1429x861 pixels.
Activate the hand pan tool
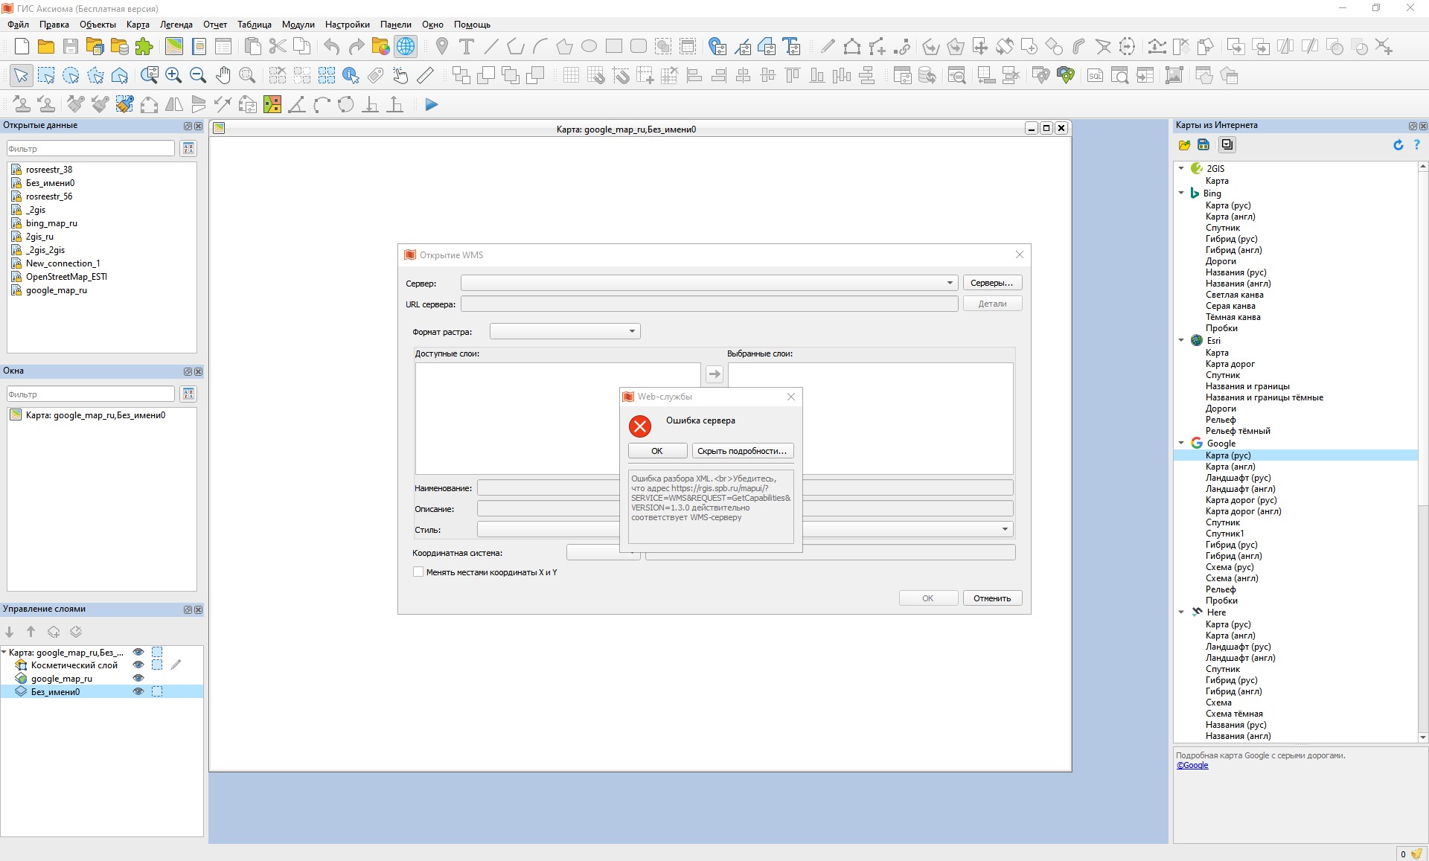point(223,75)
